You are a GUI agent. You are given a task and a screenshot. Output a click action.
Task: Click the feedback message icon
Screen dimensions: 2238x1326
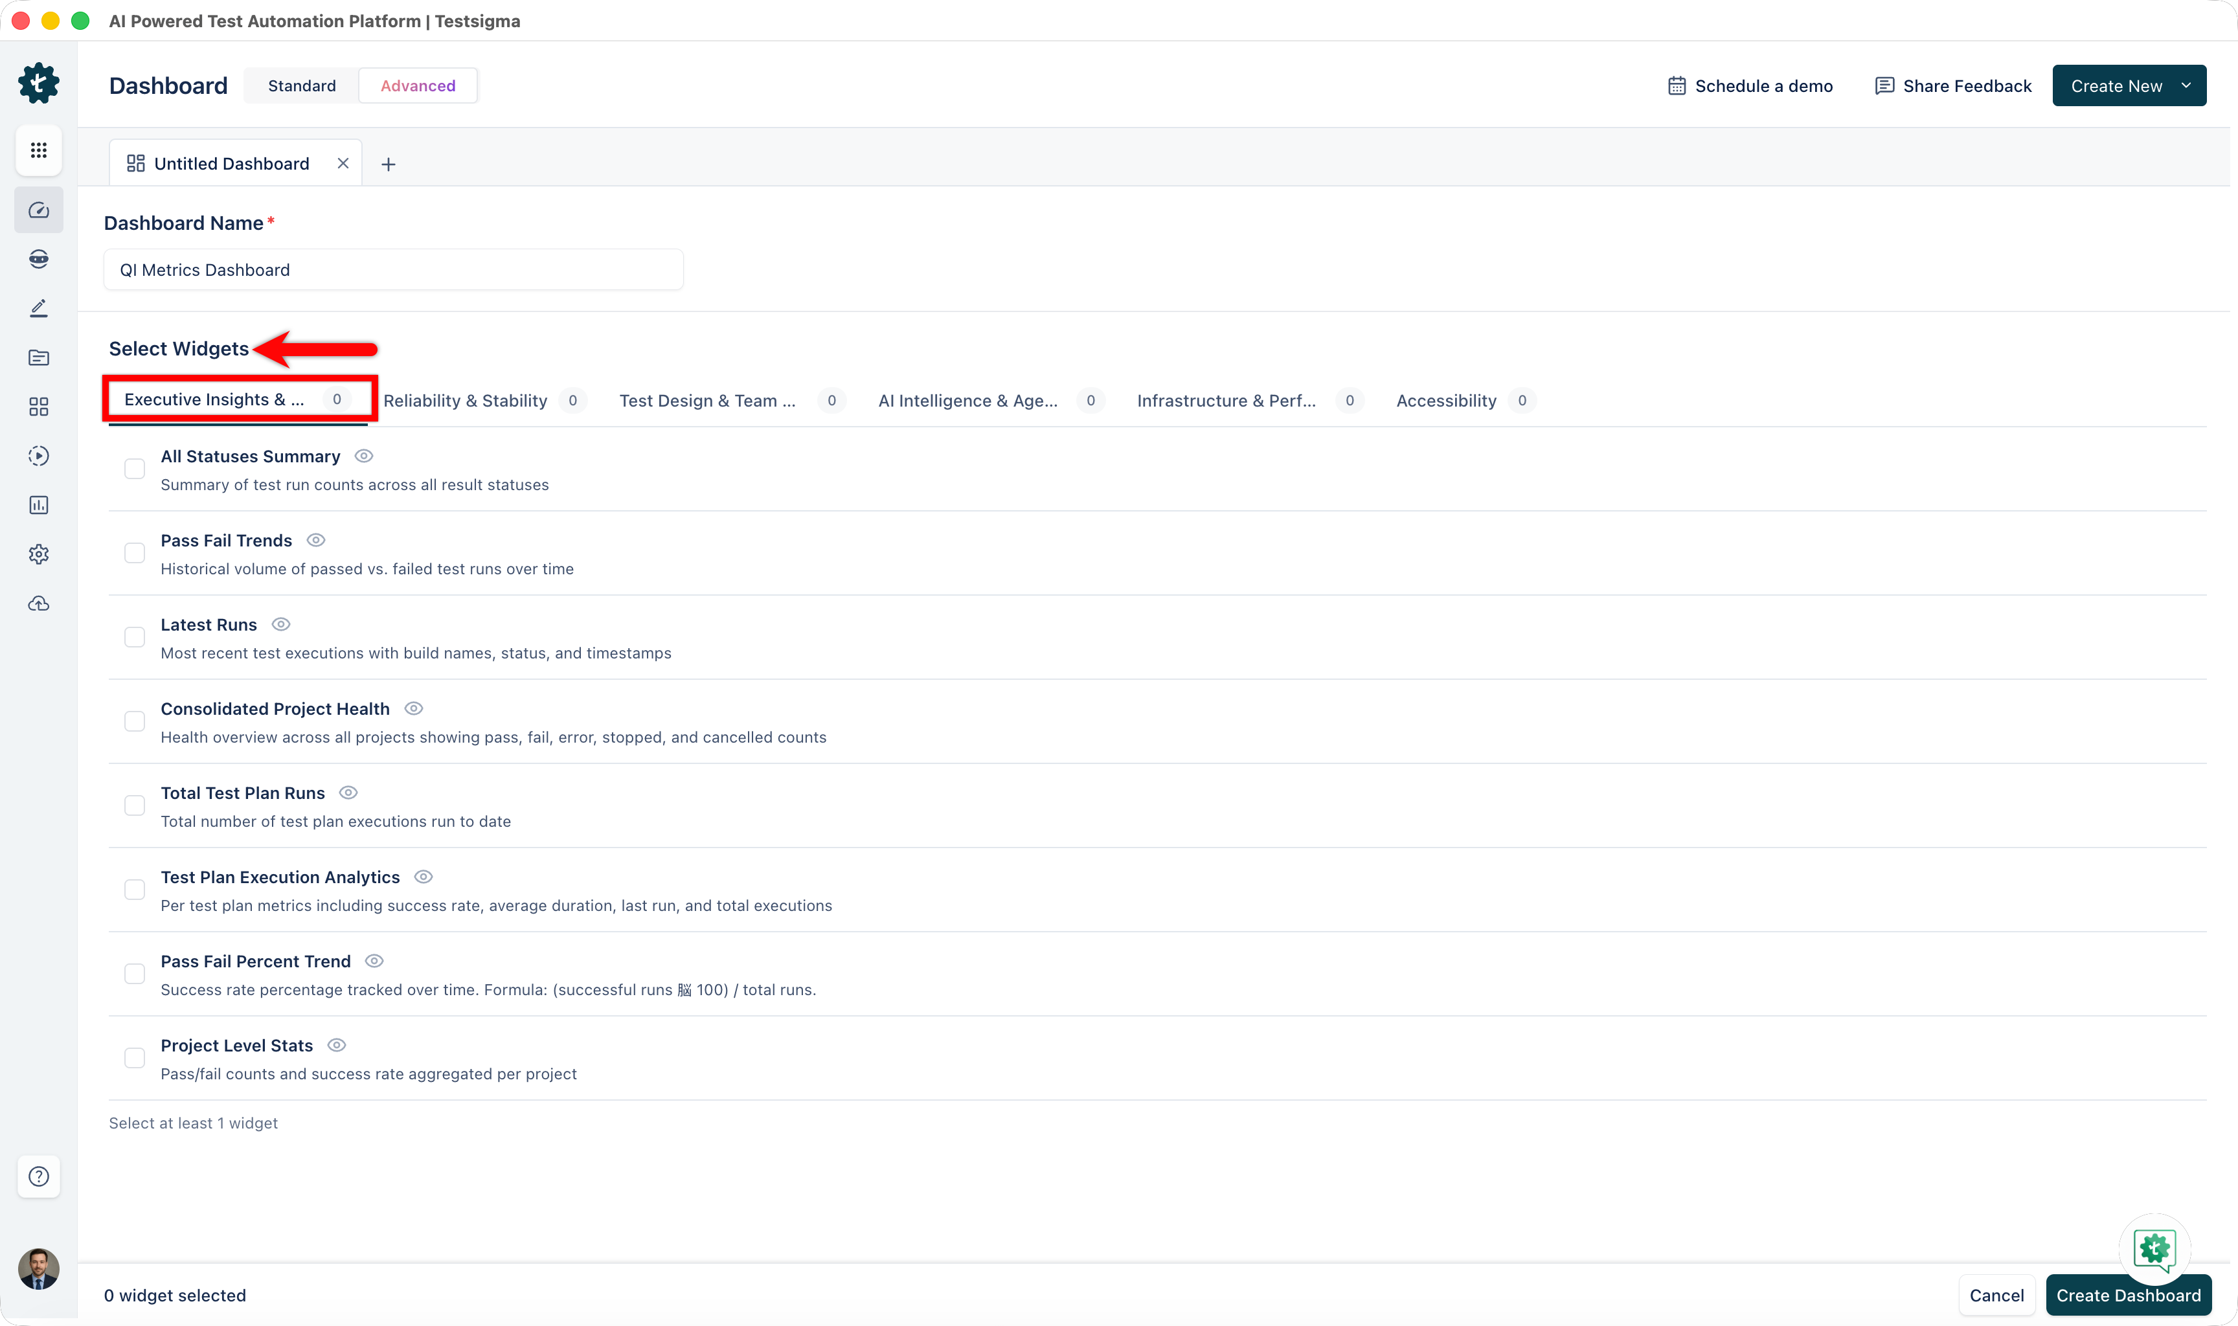pos(1884,85)
